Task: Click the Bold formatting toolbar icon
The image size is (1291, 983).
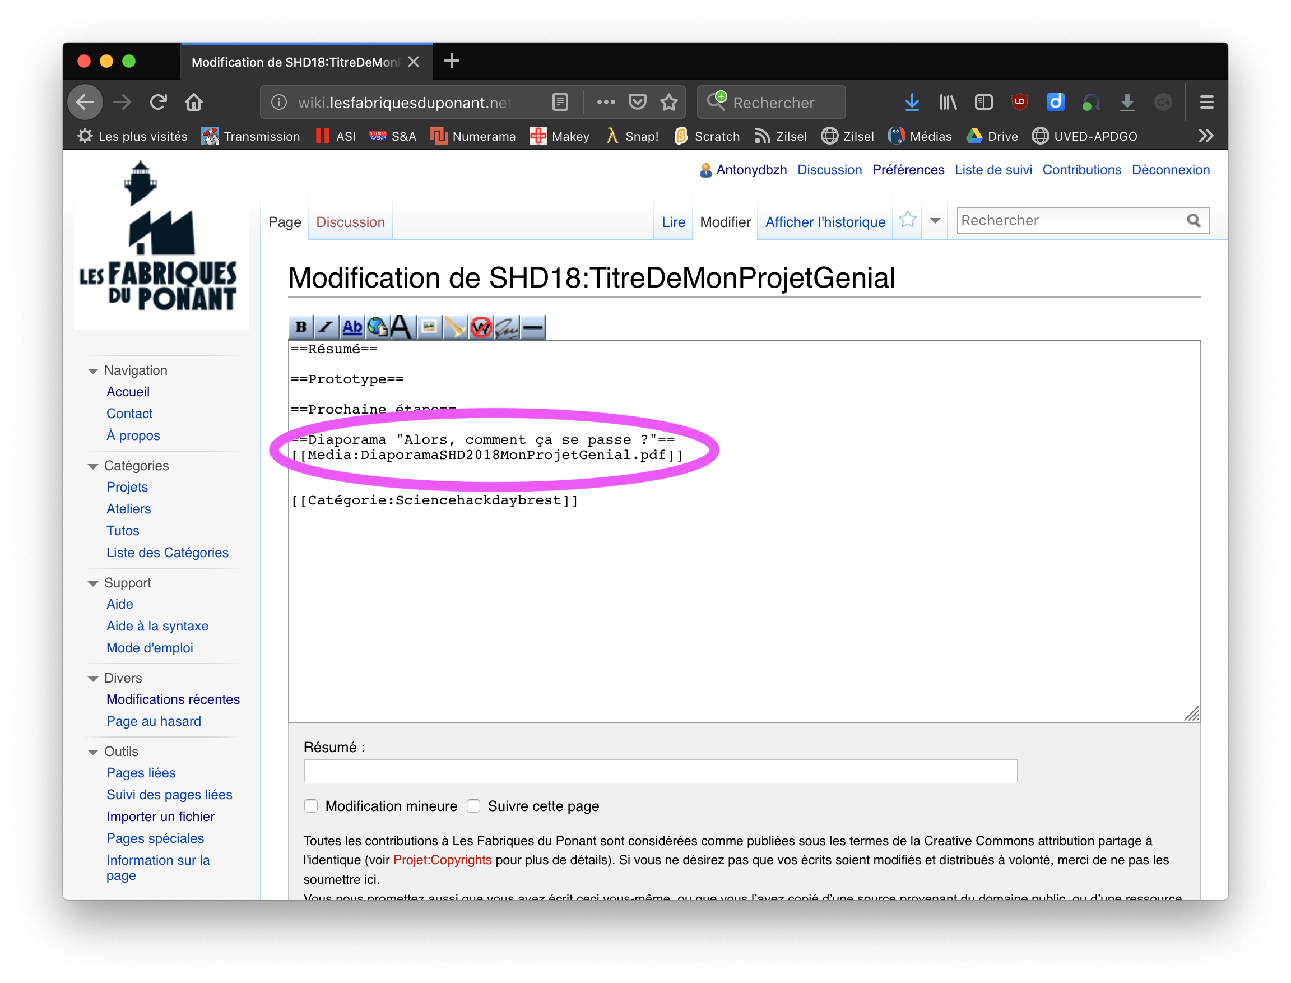Action: click(301, 327)
